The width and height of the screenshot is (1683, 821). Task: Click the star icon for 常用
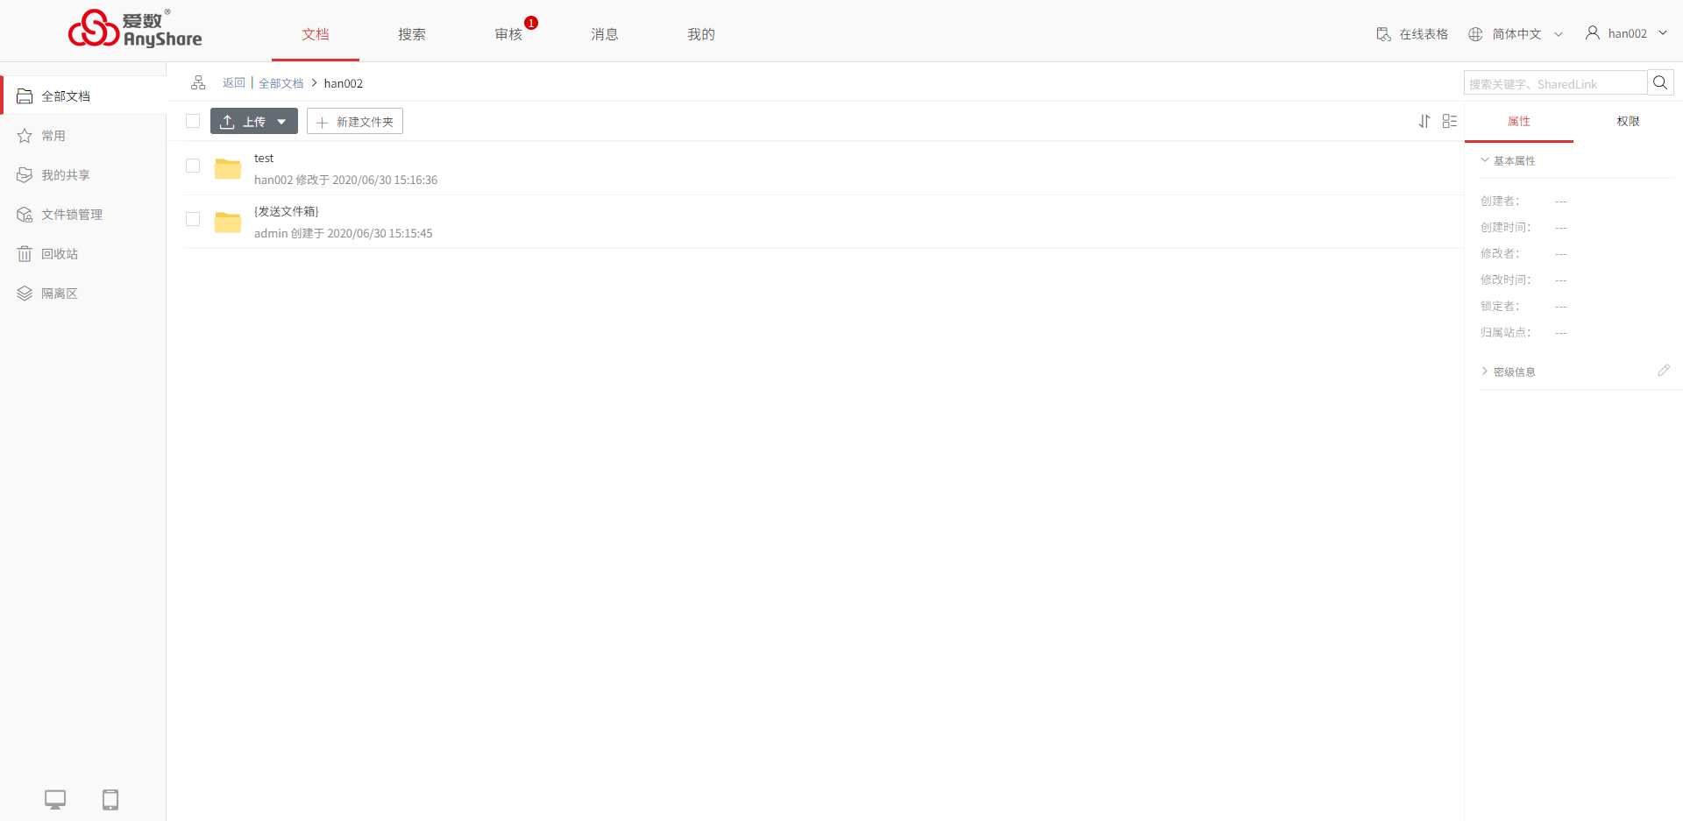25,136
